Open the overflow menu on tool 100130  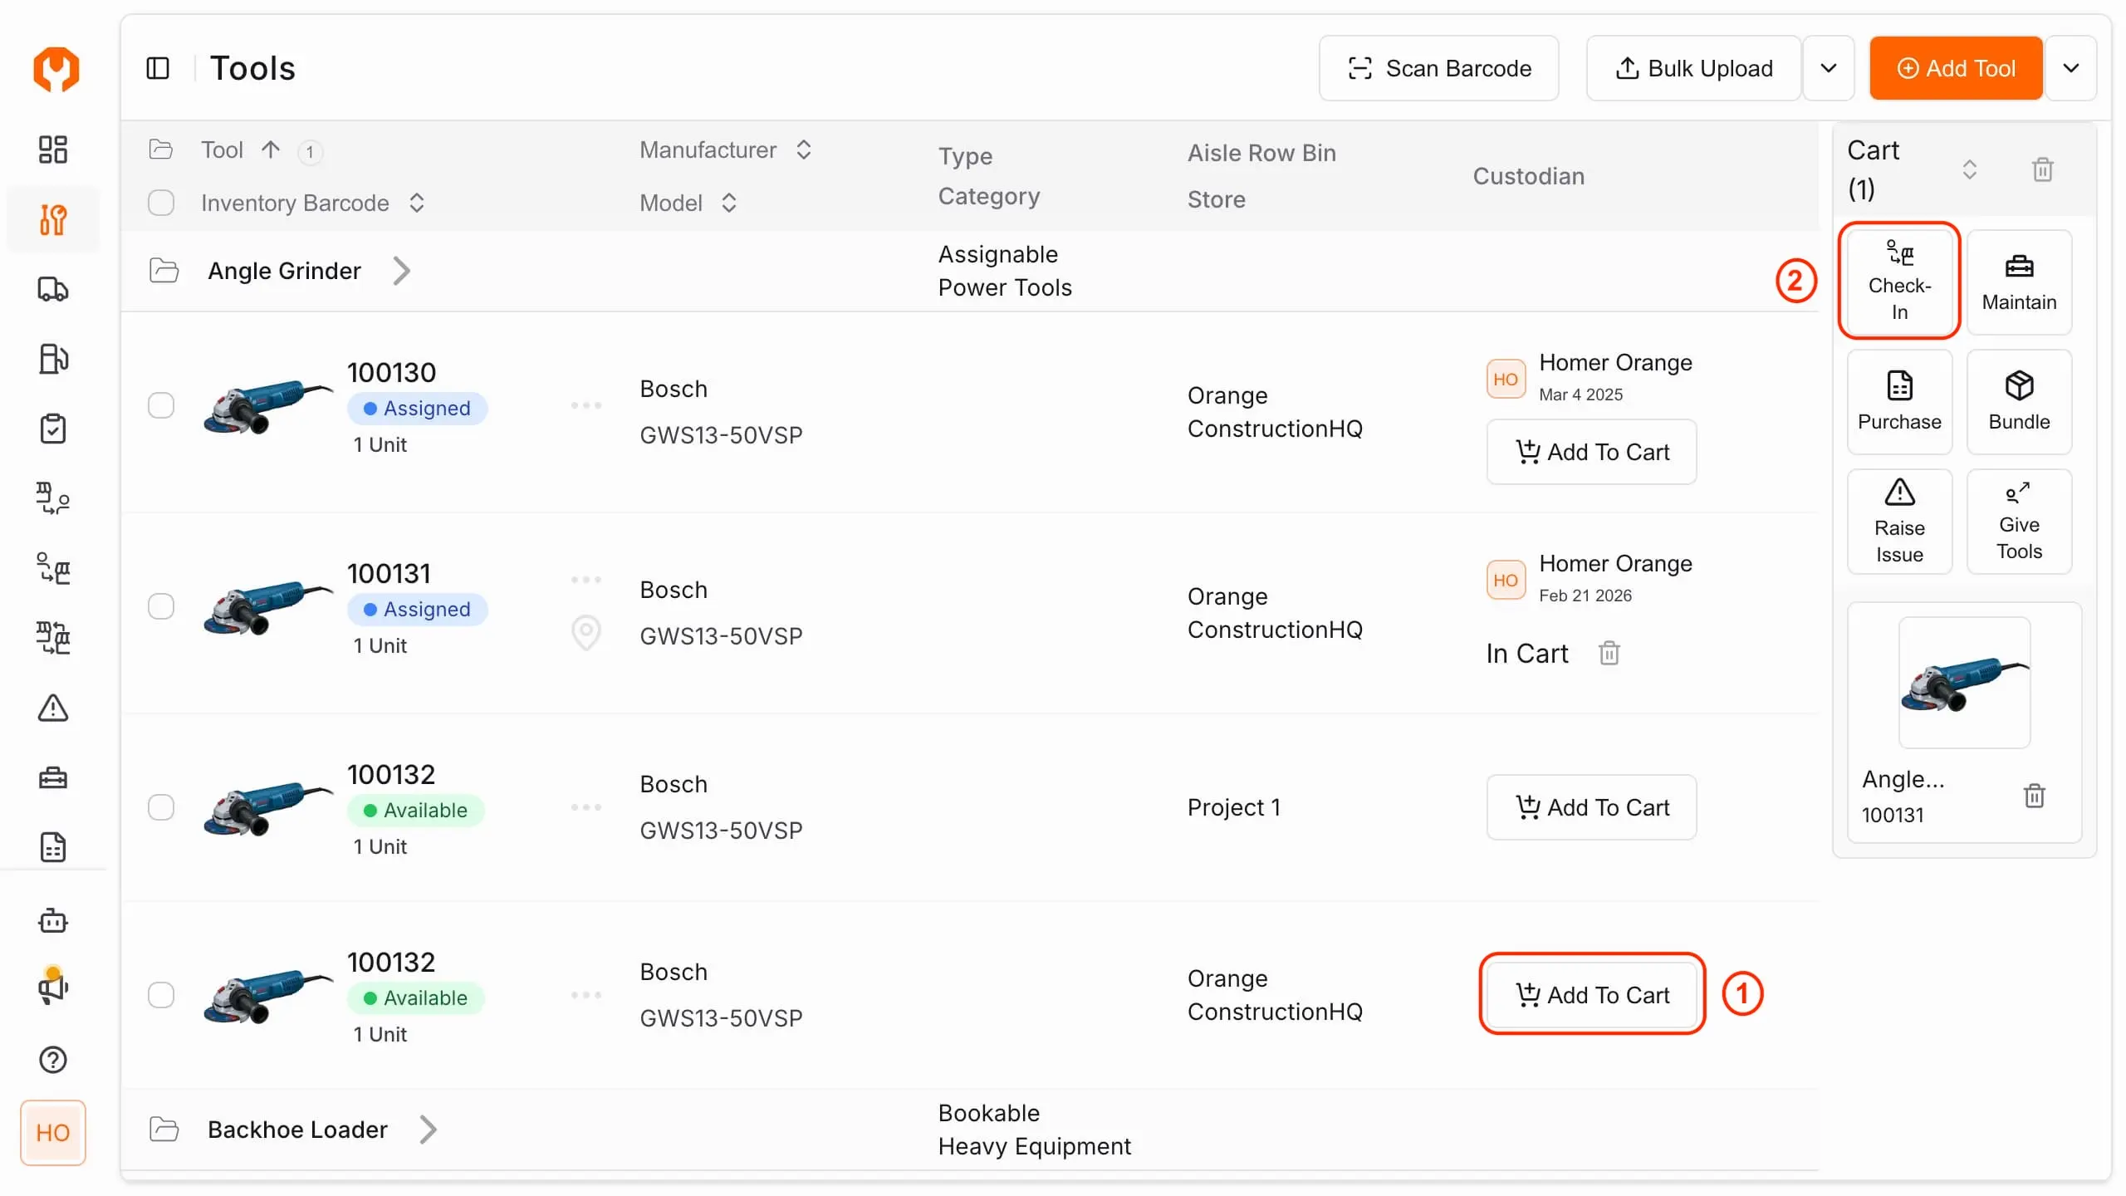tap(587, 404)
